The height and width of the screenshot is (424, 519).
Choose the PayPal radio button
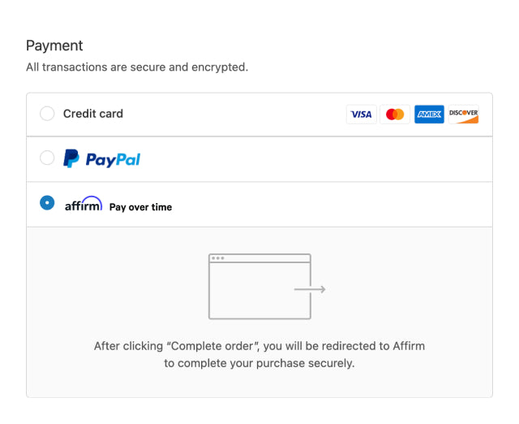pos(47,158)
